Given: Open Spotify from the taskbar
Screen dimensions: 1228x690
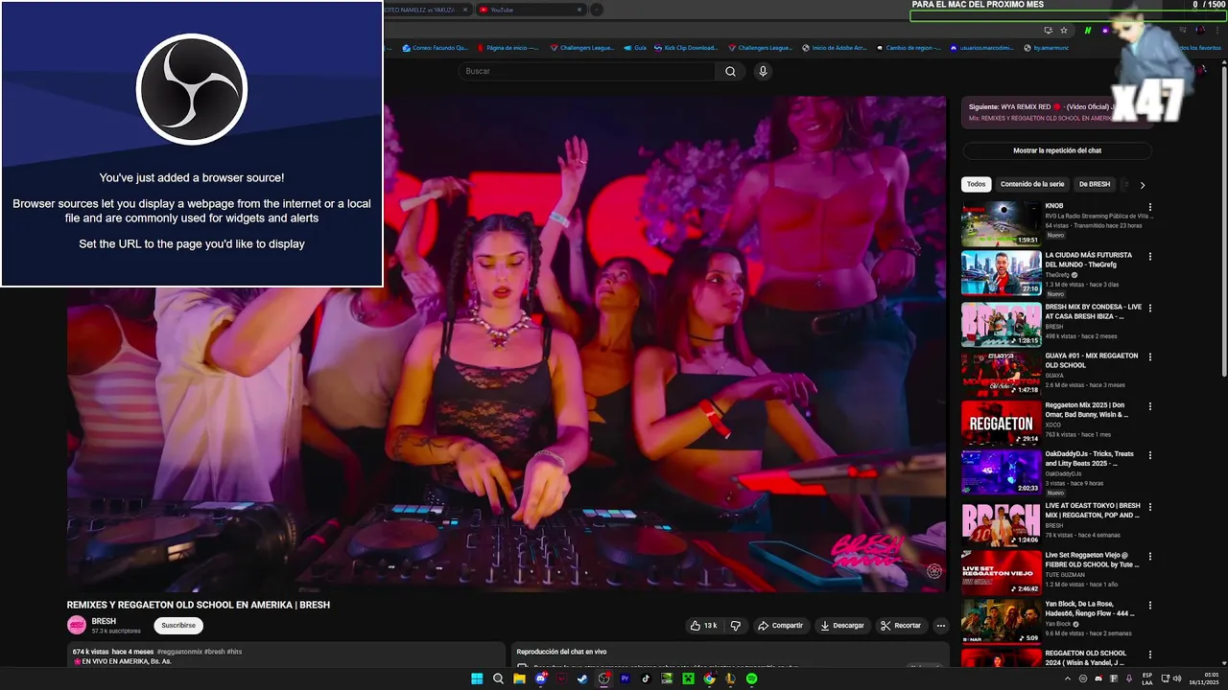Looking at the screenshot, I should click(x=751, y=678).
